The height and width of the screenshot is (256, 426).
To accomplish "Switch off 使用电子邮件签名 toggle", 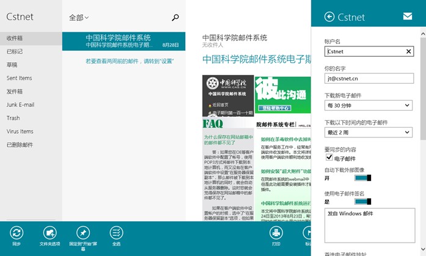I will coord(362,202).
